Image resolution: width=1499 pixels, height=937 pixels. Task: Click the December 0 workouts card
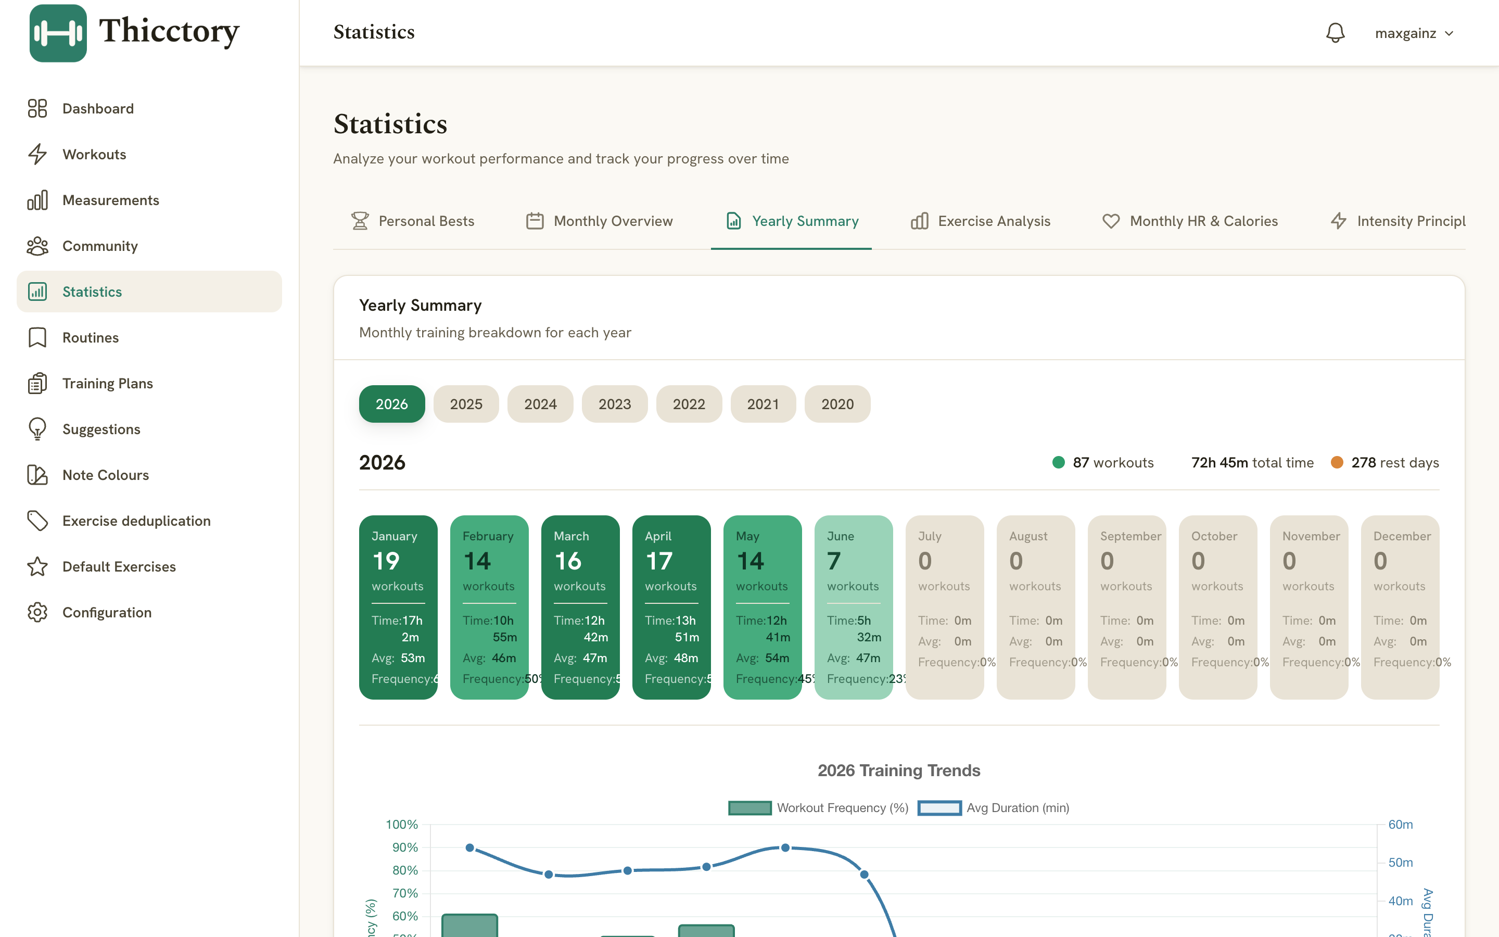point(1400,607)
